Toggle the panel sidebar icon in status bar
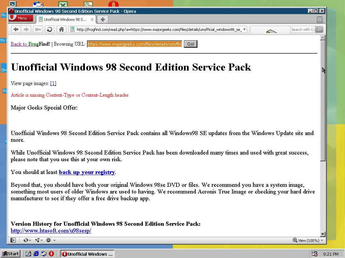Screen dimensions: 345x258 13,240
